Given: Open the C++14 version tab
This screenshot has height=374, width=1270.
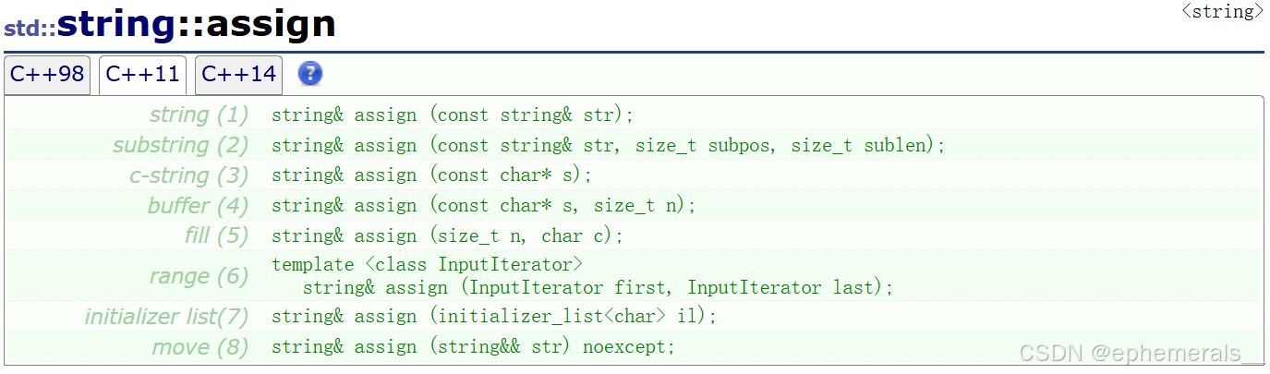Looking at the screenshot, I should coord(238,75).
